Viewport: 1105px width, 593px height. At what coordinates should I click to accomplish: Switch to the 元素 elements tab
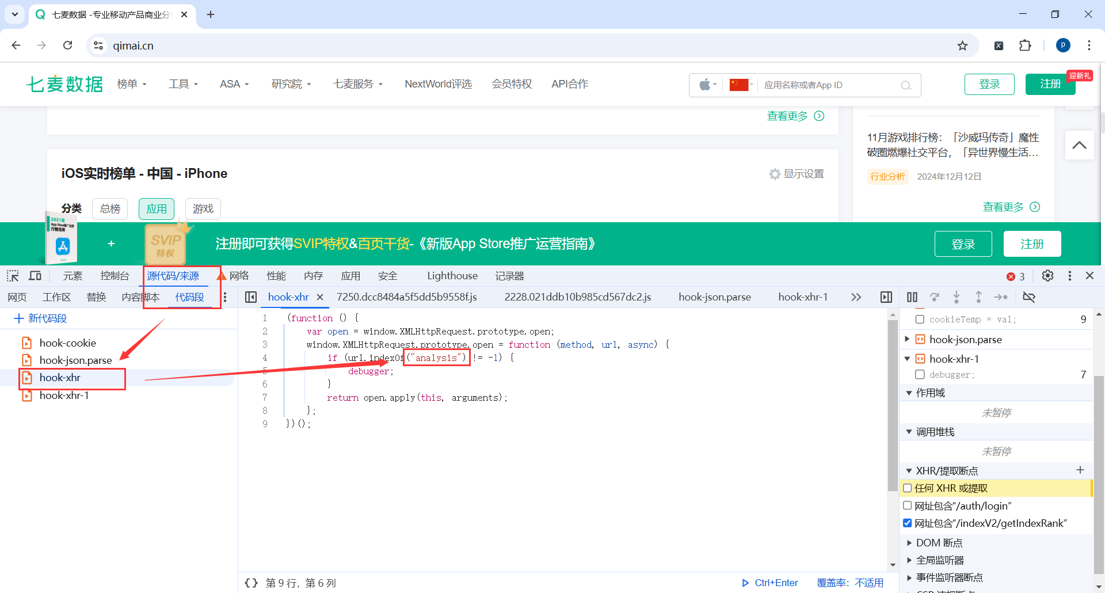coord(73,276)
